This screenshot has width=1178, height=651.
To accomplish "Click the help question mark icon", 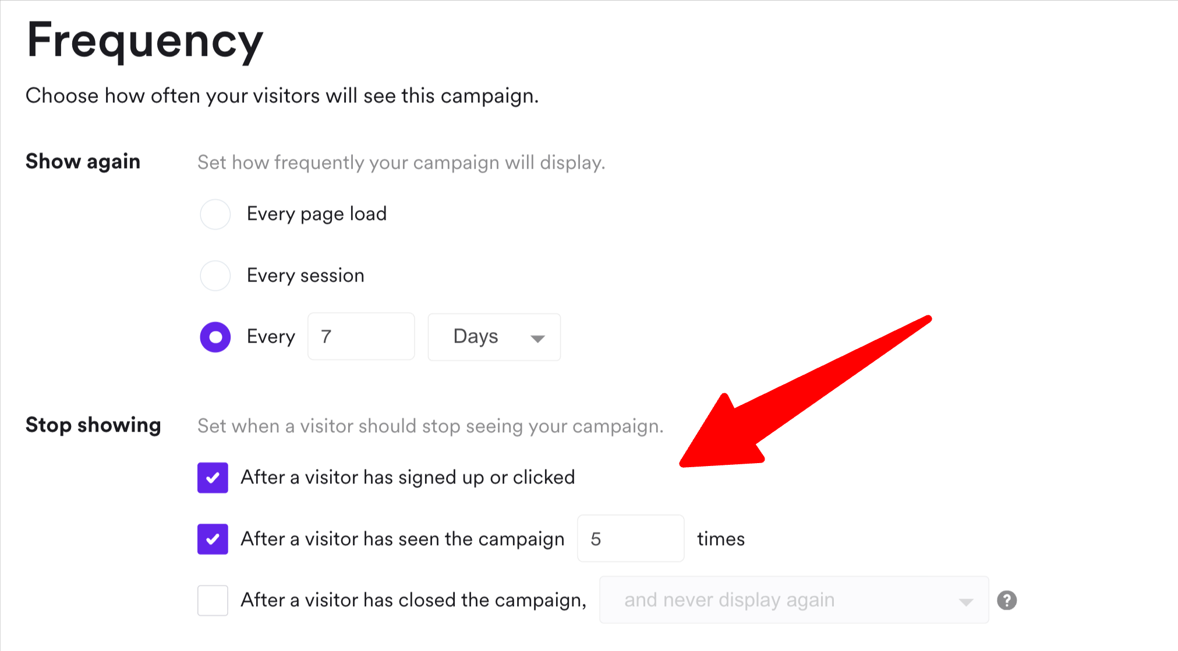I will pyautogui.click(x=1007, y=600).
